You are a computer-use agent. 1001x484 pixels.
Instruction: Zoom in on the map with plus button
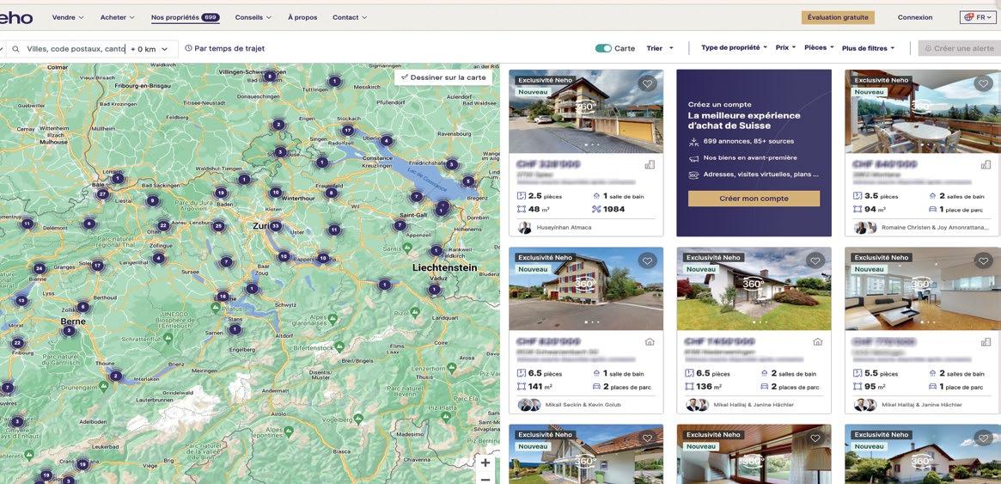pyautogui.click(x=485, y=463)
